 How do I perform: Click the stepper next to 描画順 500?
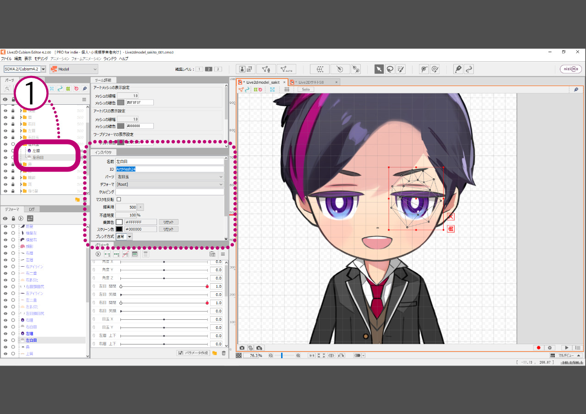141,207
